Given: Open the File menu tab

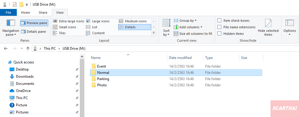Looking at the screenshot, I should click(8, 13).
